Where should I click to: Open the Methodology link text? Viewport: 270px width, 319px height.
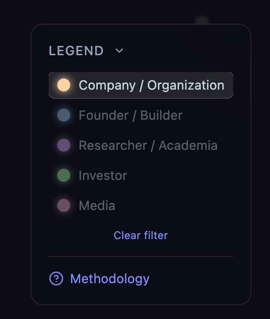click(x=110, y=278)
